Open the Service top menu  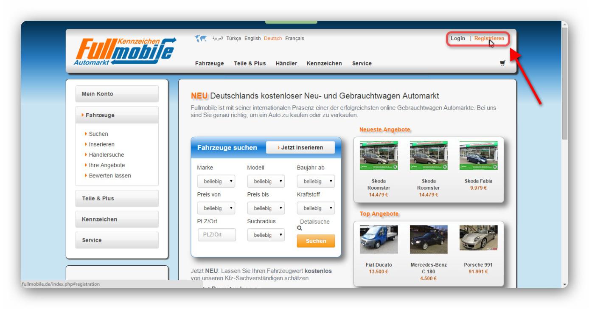(x=362, y=63)
